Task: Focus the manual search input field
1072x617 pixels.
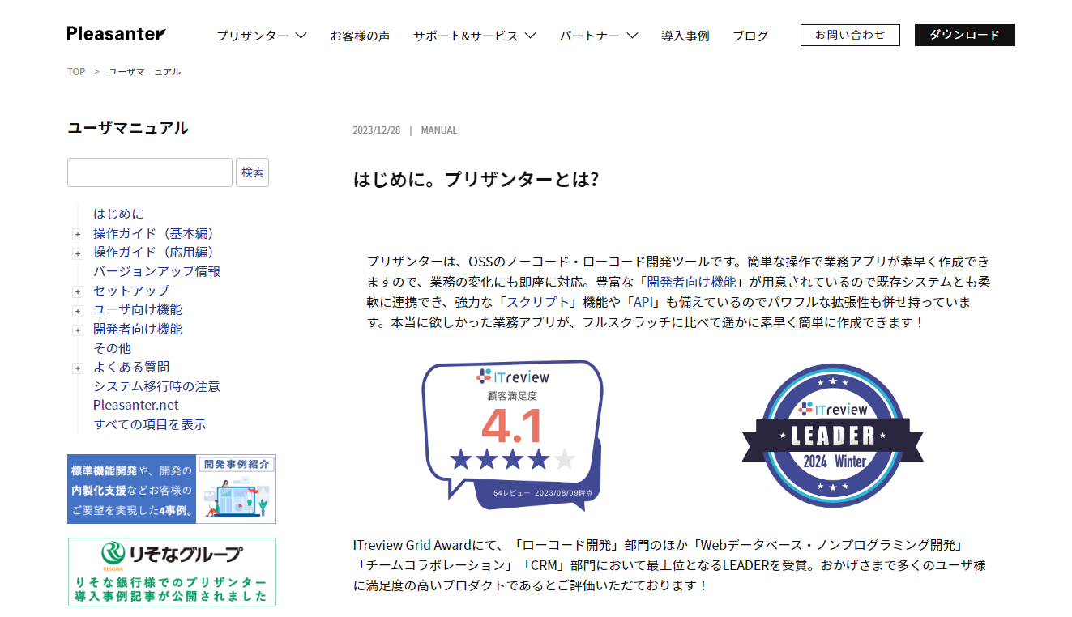Action: click(150, 172)
